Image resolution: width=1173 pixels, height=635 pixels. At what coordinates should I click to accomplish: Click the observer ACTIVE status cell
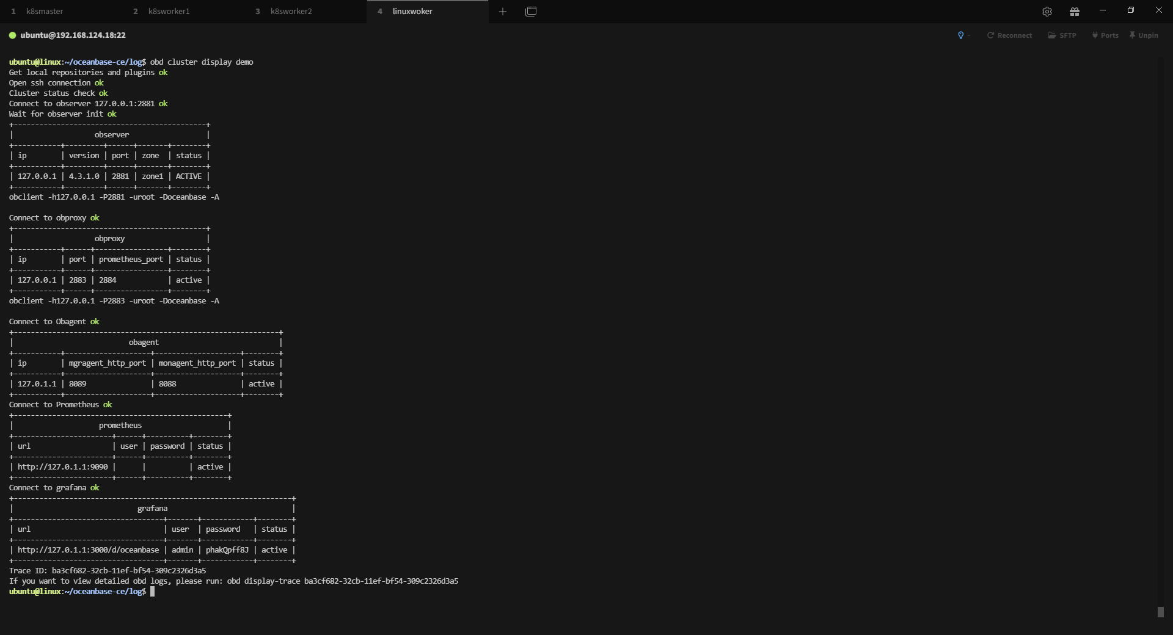point(189,176)
